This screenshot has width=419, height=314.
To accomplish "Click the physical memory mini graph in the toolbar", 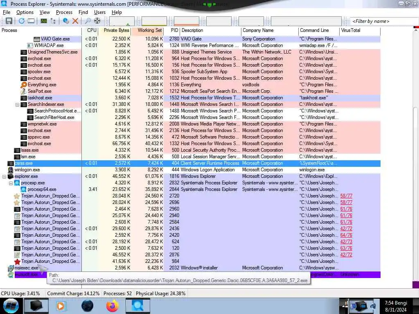I will tap(187, 21).
